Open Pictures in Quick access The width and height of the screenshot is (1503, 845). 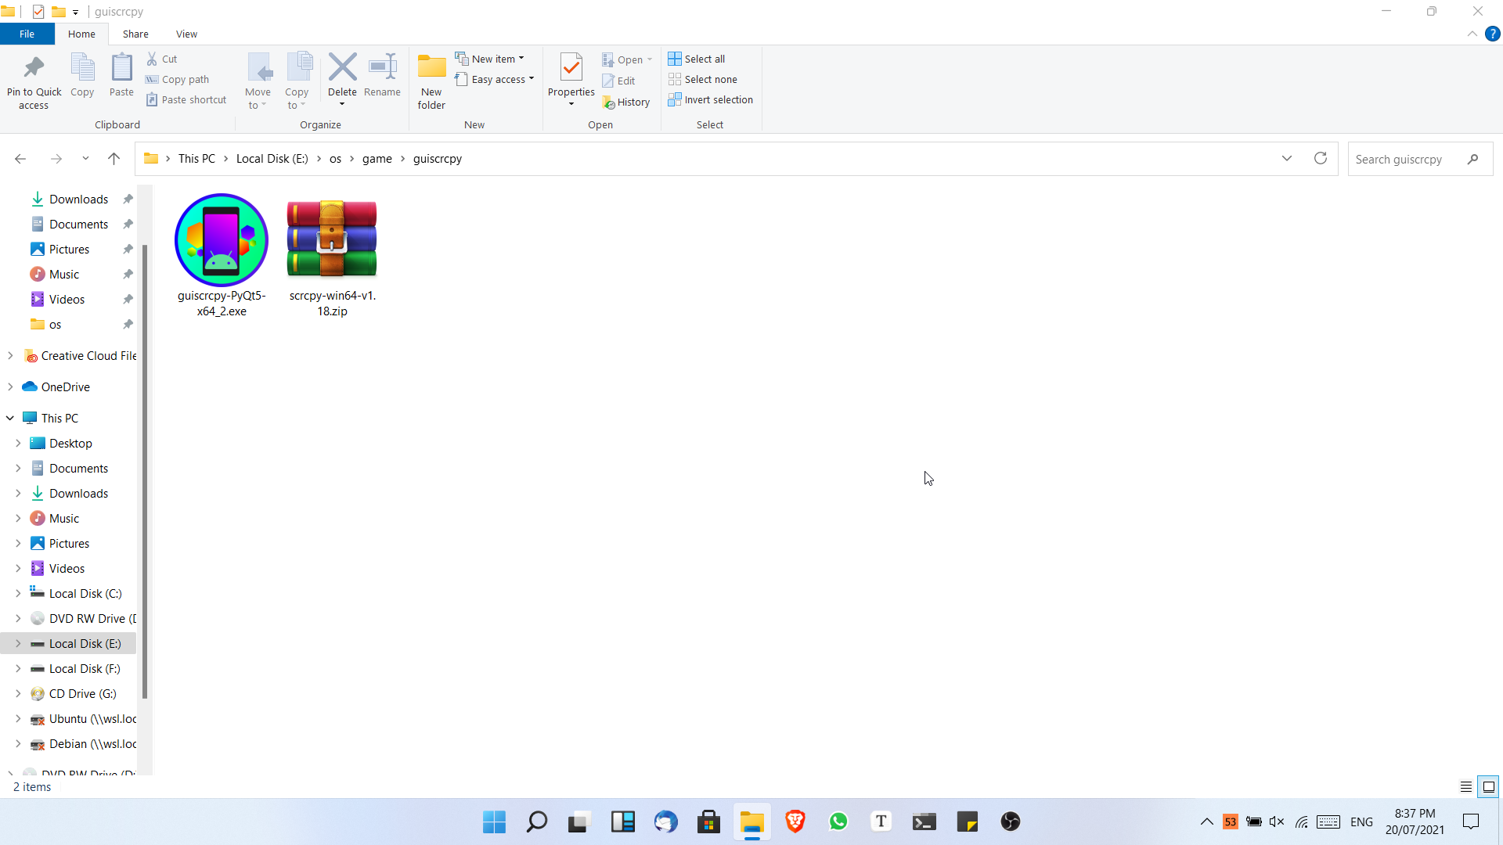(69, 250)
